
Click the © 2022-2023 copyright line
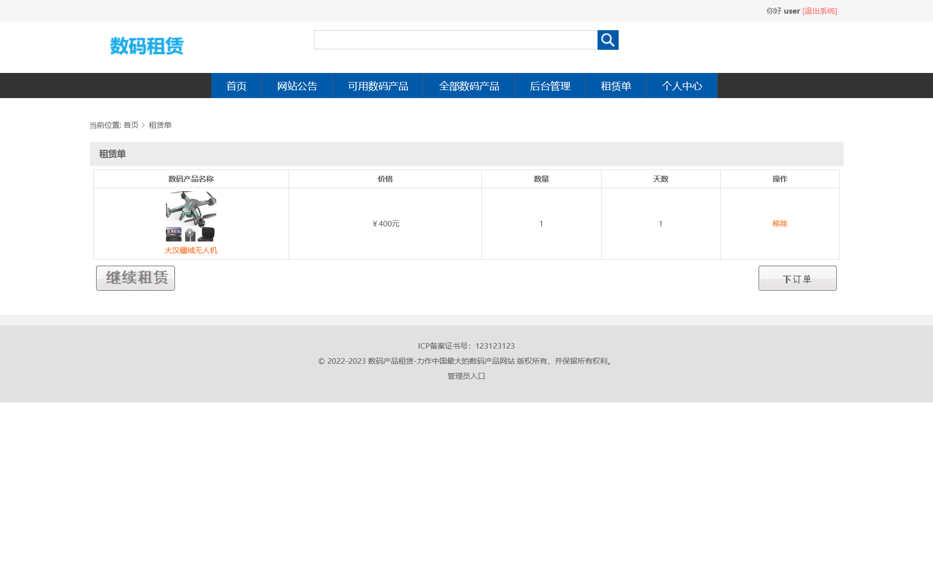(x=466, y=361)
